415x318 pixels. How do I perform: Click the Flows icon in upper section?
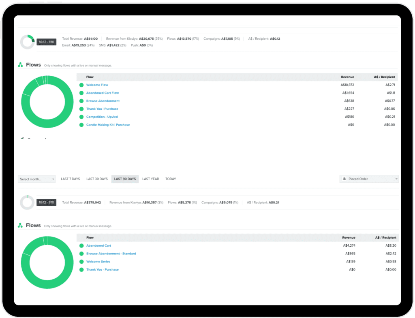[x=20, y=65]
